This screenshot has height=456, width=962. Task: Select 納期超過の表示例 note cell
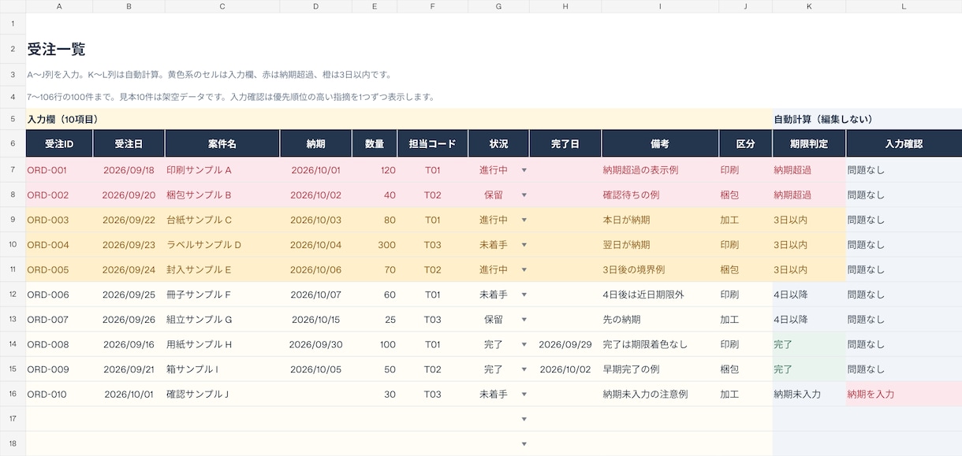coord(660,170)
